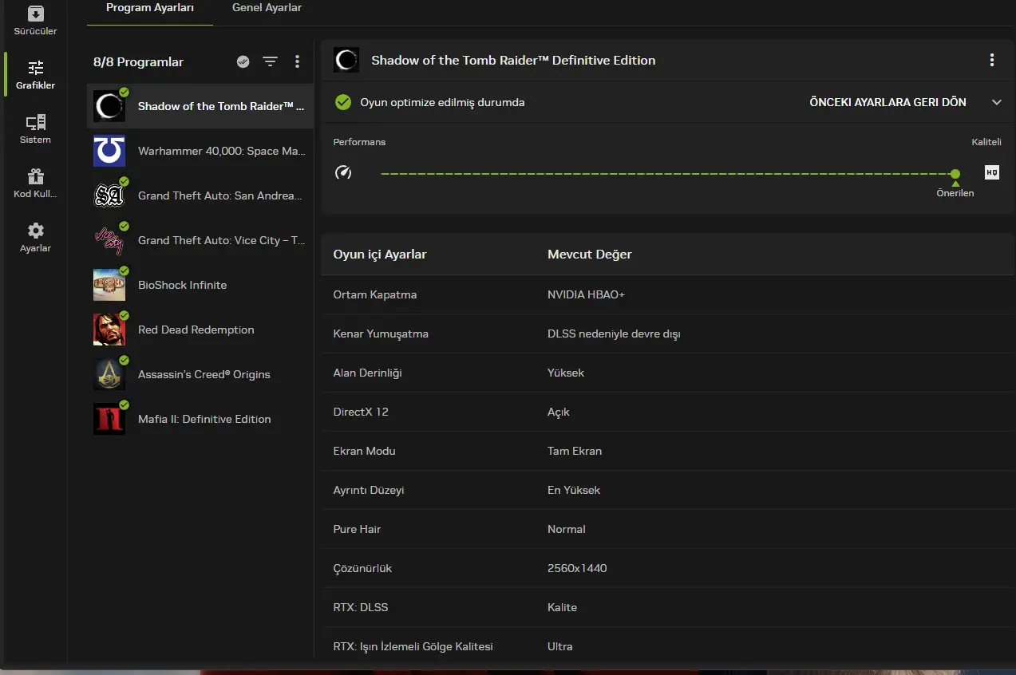
Task: Click the Red Dead Redemption game icon
Action: coord(109,330)
